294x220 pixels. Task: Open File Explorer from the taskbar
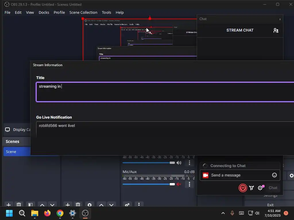tap(35, 213)
